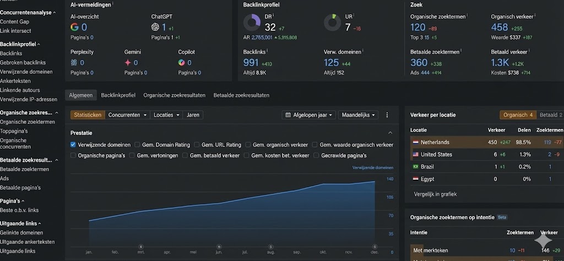Open the Concurrenten dropdown

click(128, 115)
